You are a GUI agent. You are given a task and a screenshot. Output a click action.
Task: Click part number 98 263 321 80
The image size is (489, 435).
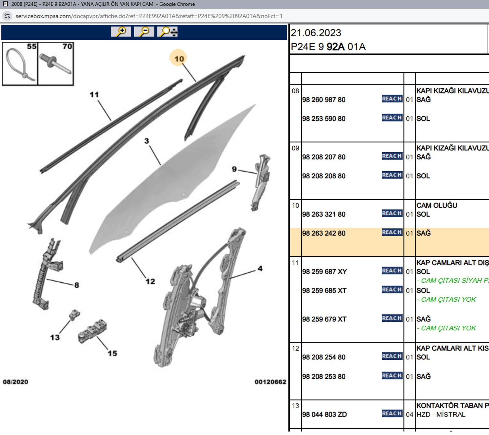[324, 214]
